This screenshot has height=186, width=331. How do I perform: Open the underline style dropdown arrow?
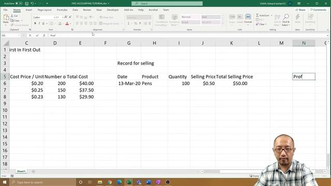coord(47,23)
